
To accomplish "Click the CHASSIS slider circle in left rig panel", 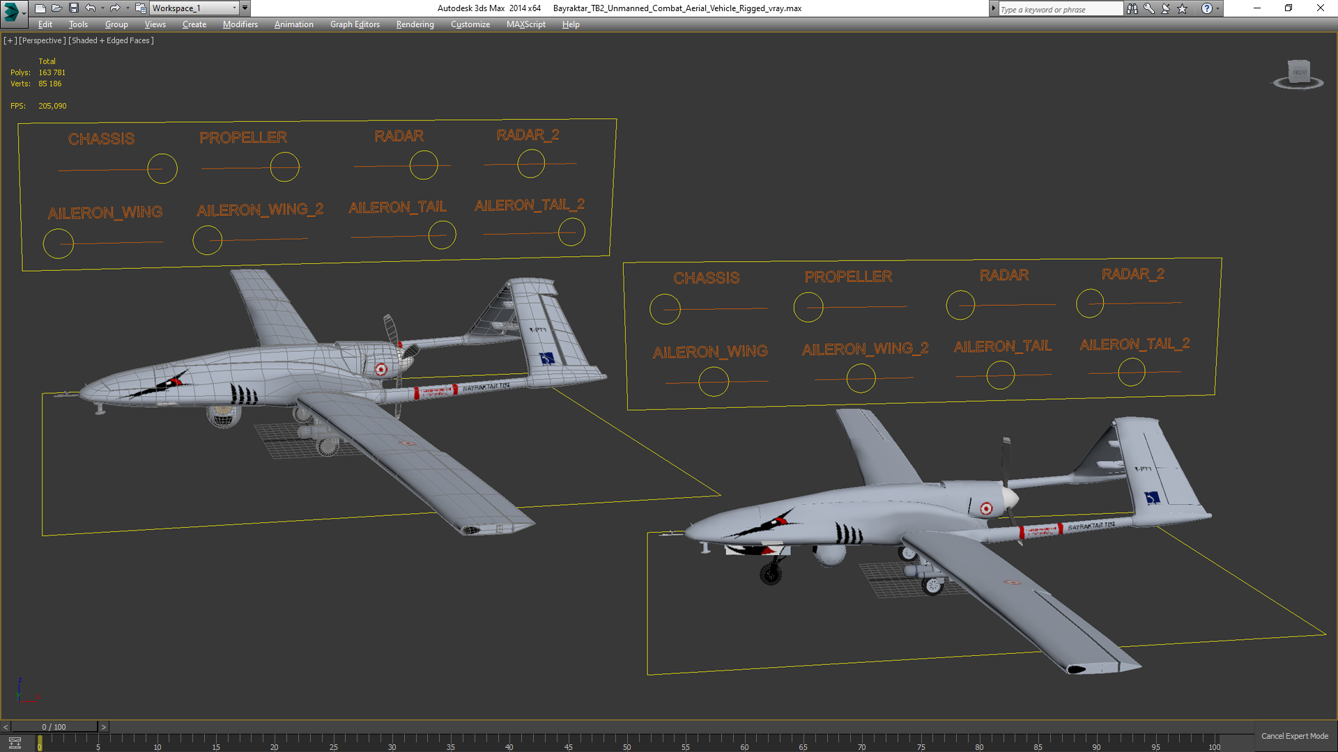I will tap(162, 169).
